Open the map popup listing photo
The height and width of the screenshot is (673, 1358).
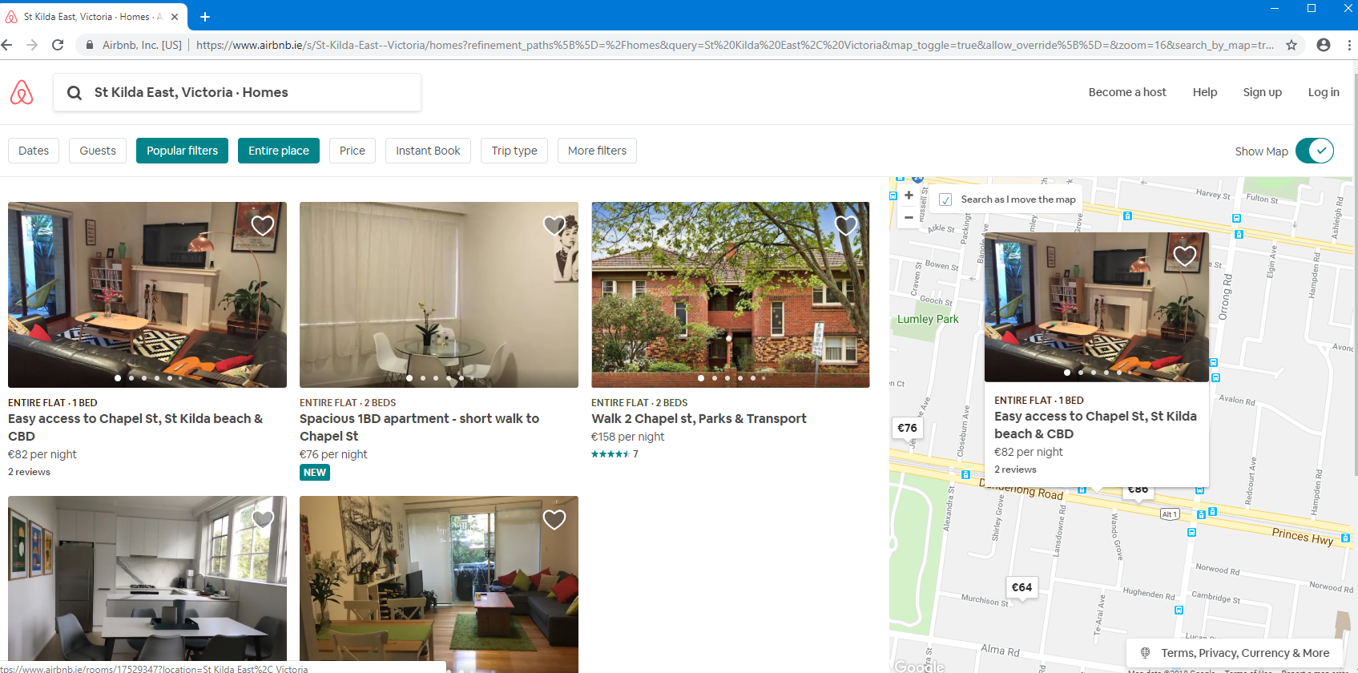pos(1096,307)
